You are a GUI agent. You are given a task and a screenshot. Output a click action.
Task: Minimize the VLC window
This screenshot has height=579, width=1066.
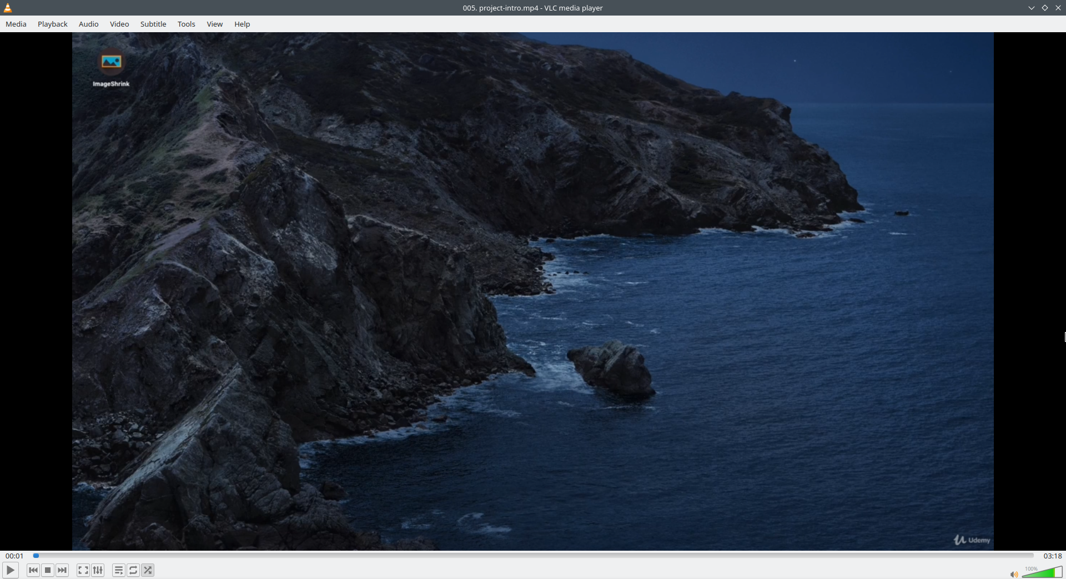tap(1032, 8)
